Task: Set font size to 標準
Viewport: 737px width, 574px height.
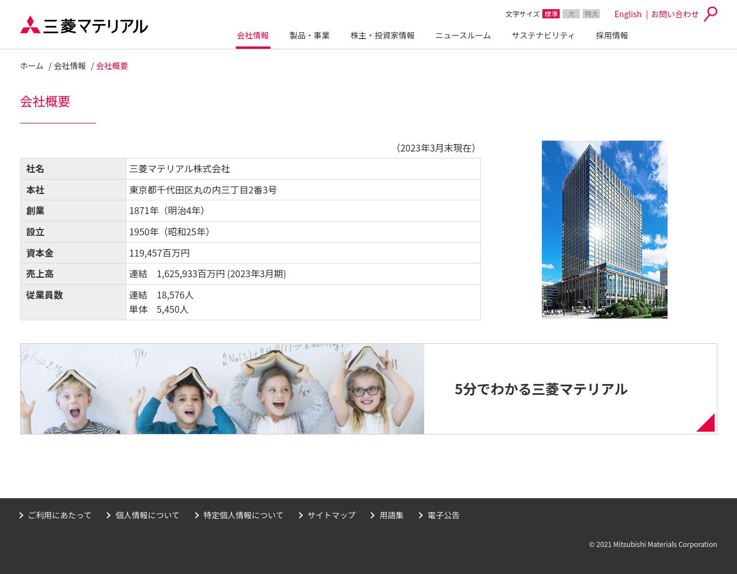Action: pyautogui.click(x=551, y=14)
